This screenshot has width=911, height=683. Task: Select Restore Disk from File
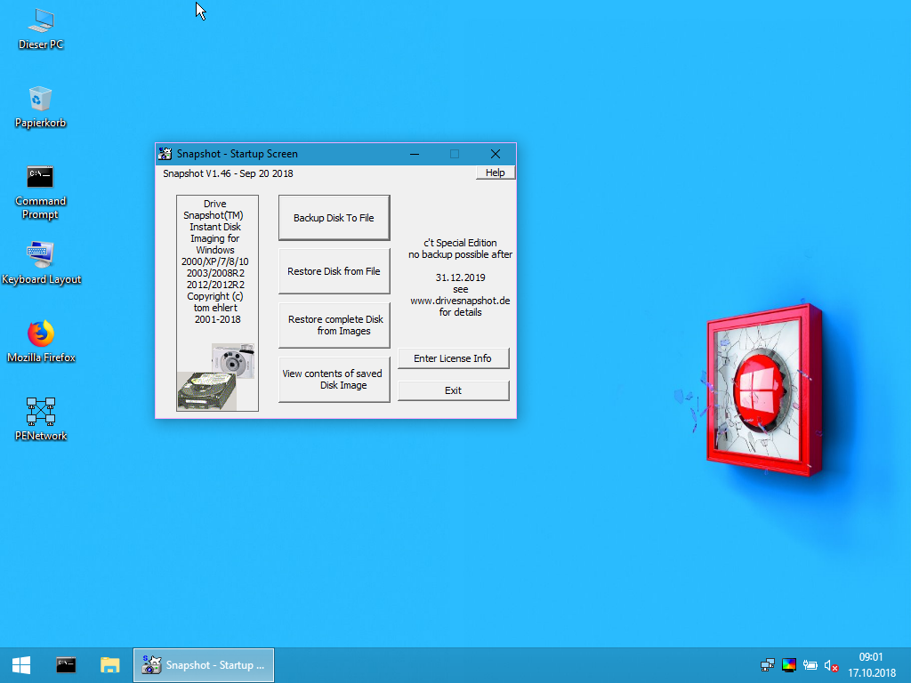334,271
